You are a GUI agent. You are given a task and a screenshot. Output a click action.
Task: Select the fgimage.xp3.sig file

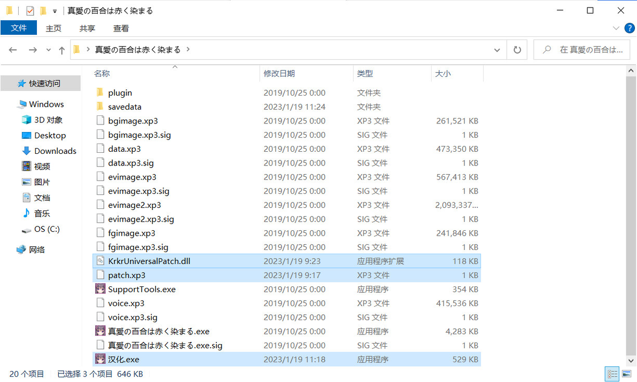[x=287, y=247]
